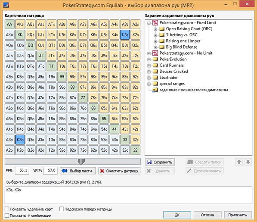Click the 3-betting vs. ORC folder icon
The width and height of the screenshot is (257, 222).
pyautogui.click(x=162, y=35)
